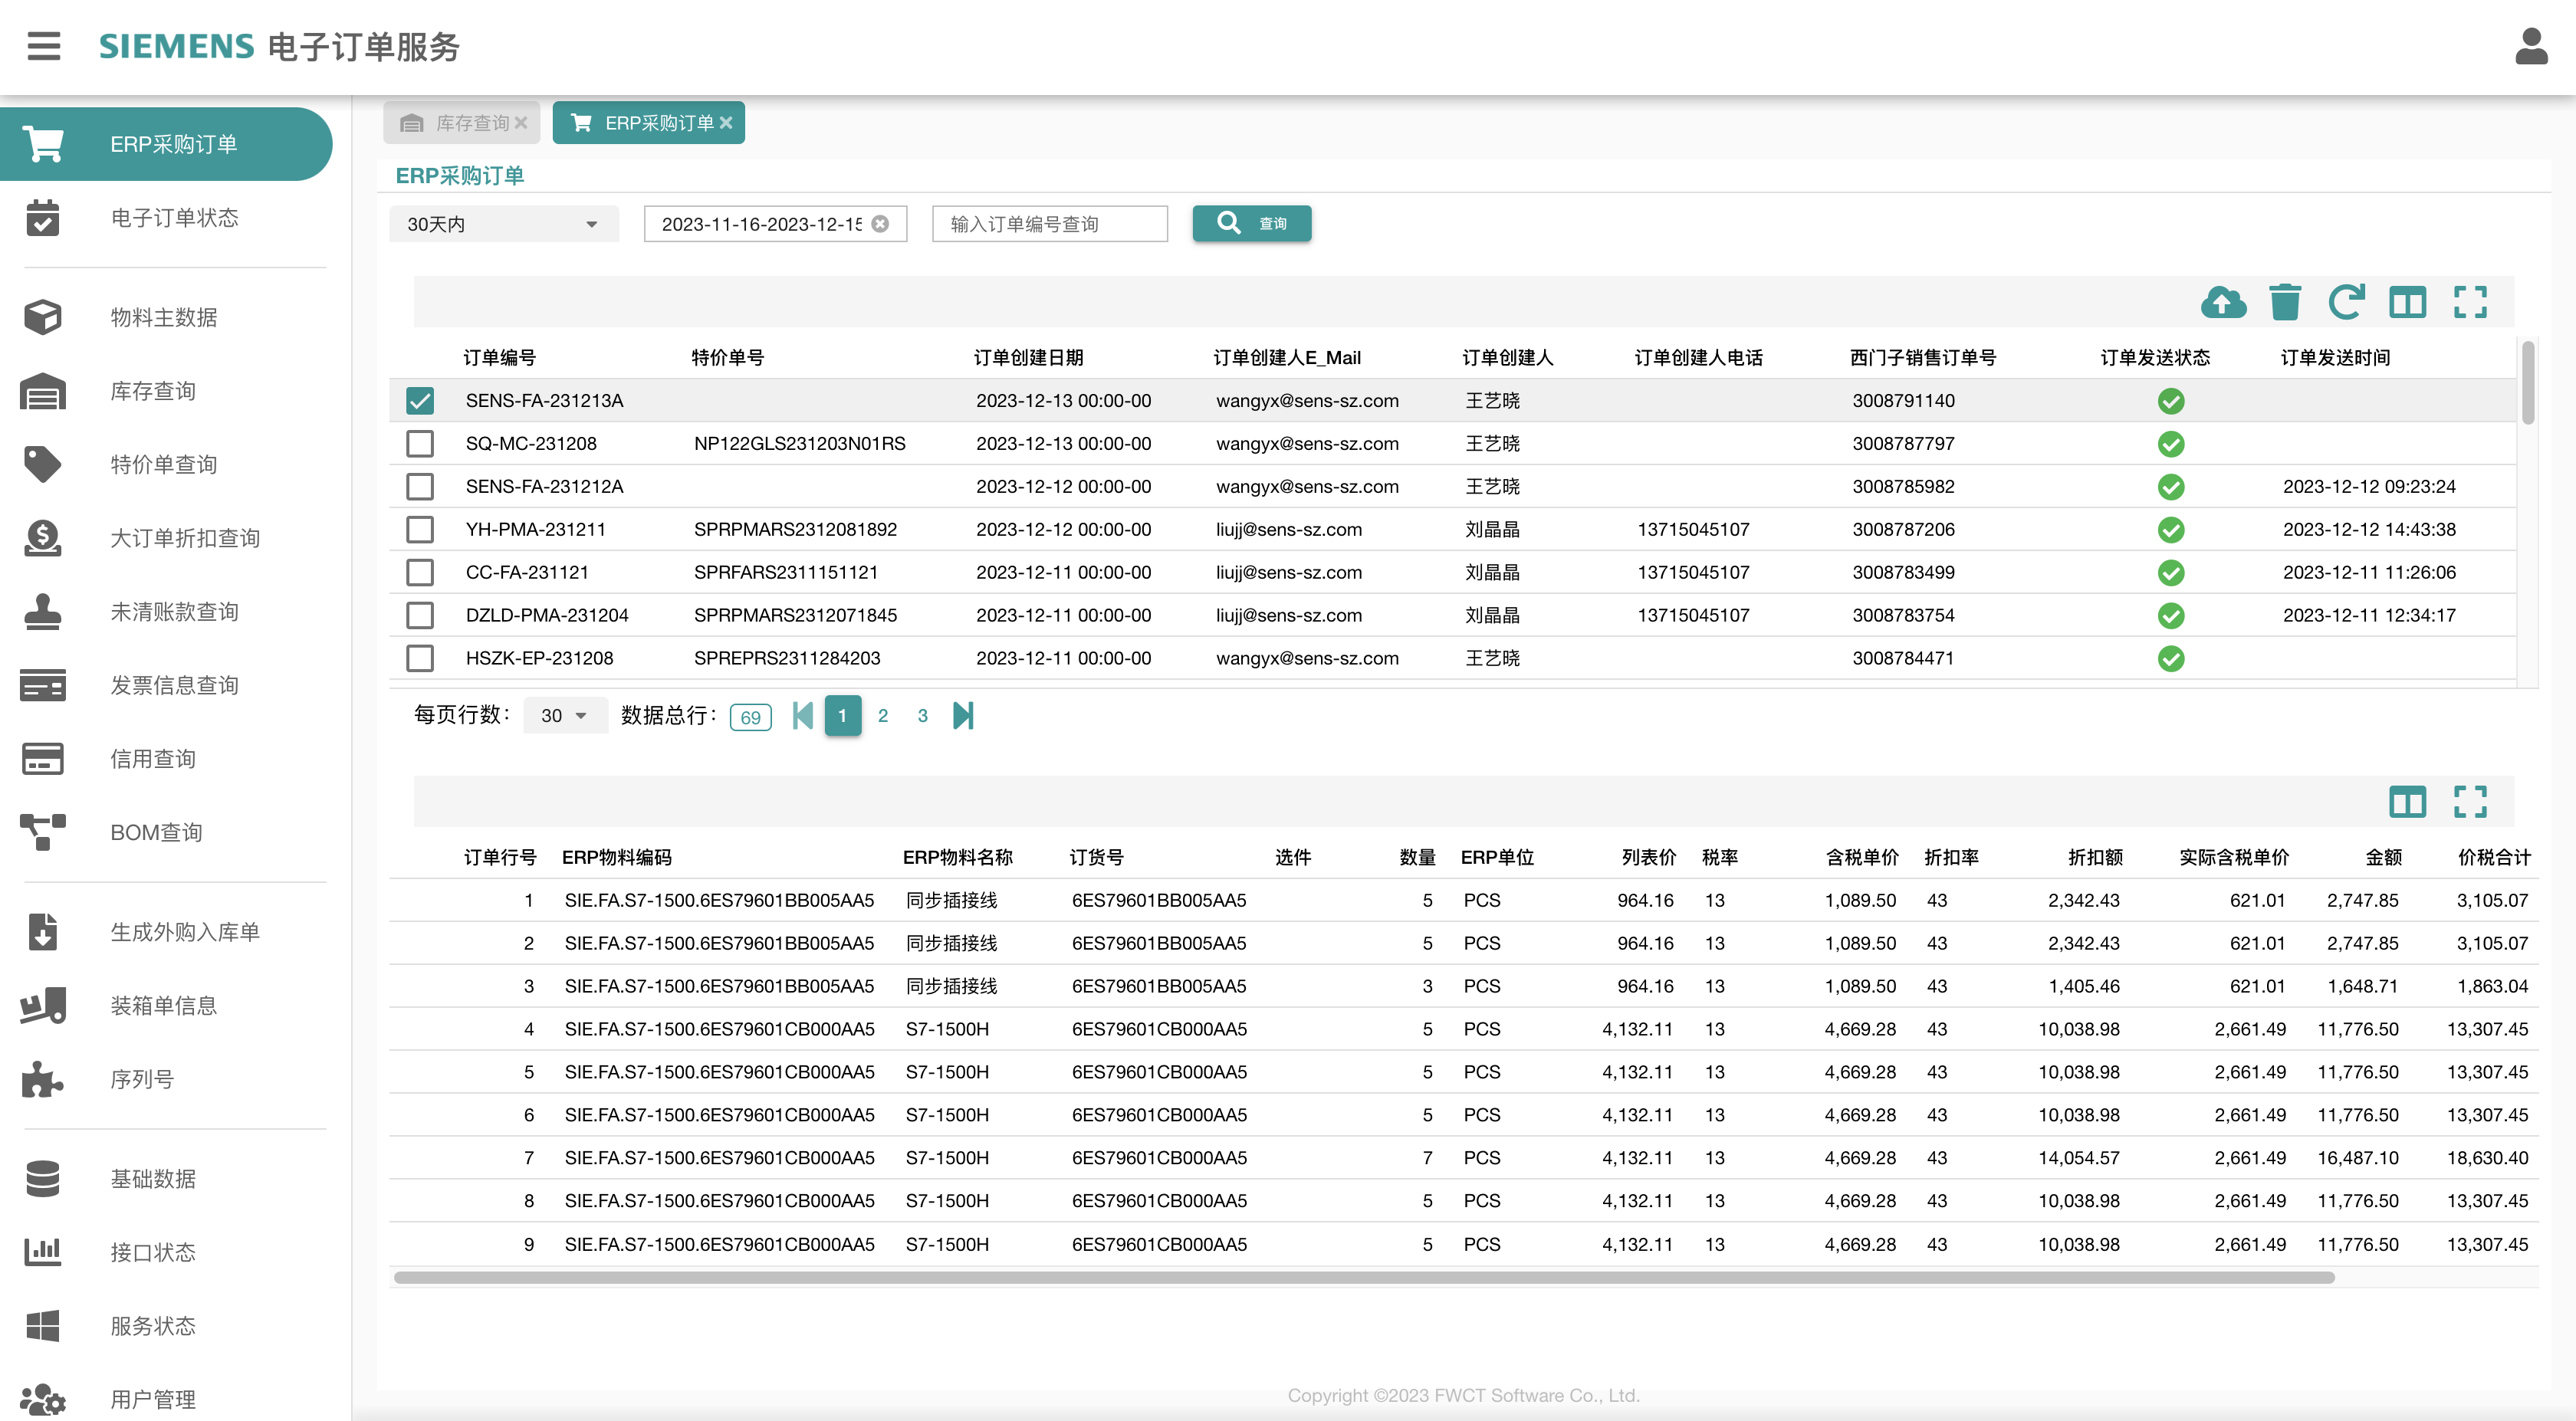2576x1421 pixels.
Task: Switch to the 库存查询 tab
Action: point(462,123)
